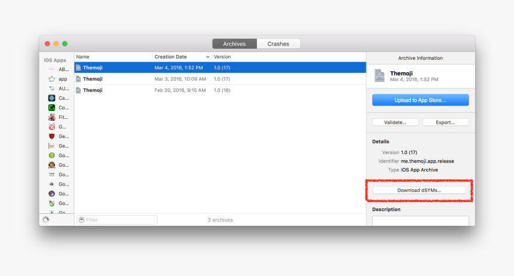514x276 pixels.
Task: Click the filter options icon in Filter field
Action: 82,220
